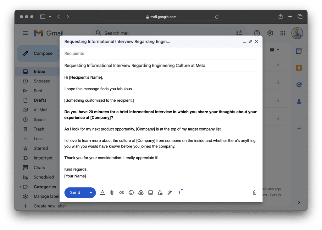Open Gmail settings gear

point(270,33)
